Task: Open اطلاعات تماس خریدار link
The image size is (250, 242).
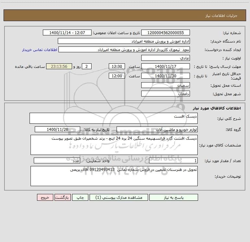Action: 40,50
